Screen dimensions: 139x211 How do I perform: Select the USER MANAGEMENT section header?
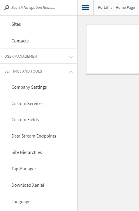[38, 56]
